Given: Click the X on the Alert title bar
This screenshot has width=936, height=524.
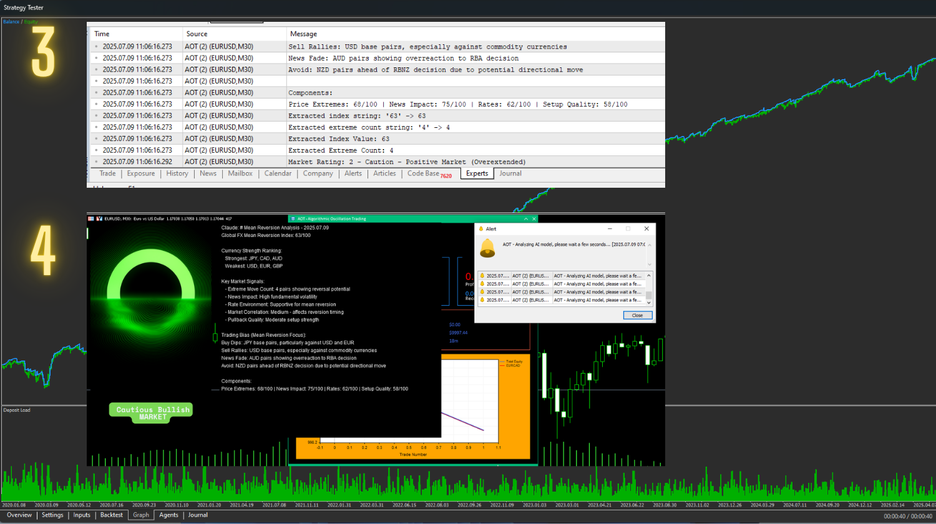Looking at the screenshot, I should click(x=646, y=229).
